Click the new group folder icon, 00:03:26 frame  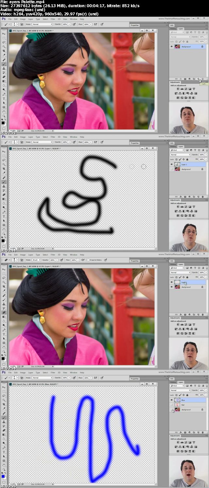[x=194, y=432]
